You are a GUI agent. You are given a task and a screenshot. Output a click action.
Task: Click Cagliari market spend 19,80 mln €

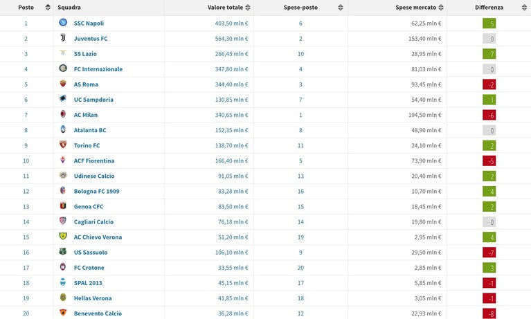pos(426,222)
